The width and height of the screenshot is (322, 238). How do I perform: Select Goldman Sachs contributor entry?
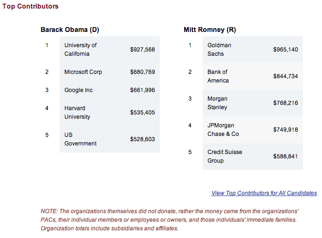coord(219,50)
